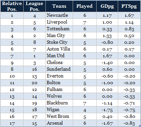Select the Stoke City cell

coord(59,42)
